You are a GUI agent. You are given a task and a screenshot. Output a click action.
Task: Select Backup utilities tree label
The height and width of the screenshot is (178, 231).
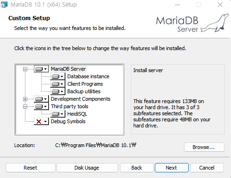point(84,91)
